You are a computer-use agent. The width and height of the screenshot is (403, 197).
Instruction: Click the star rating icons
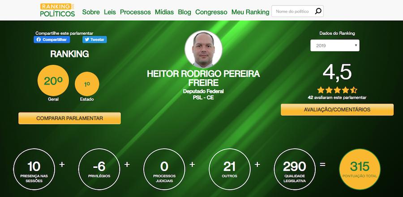(337, 90)
